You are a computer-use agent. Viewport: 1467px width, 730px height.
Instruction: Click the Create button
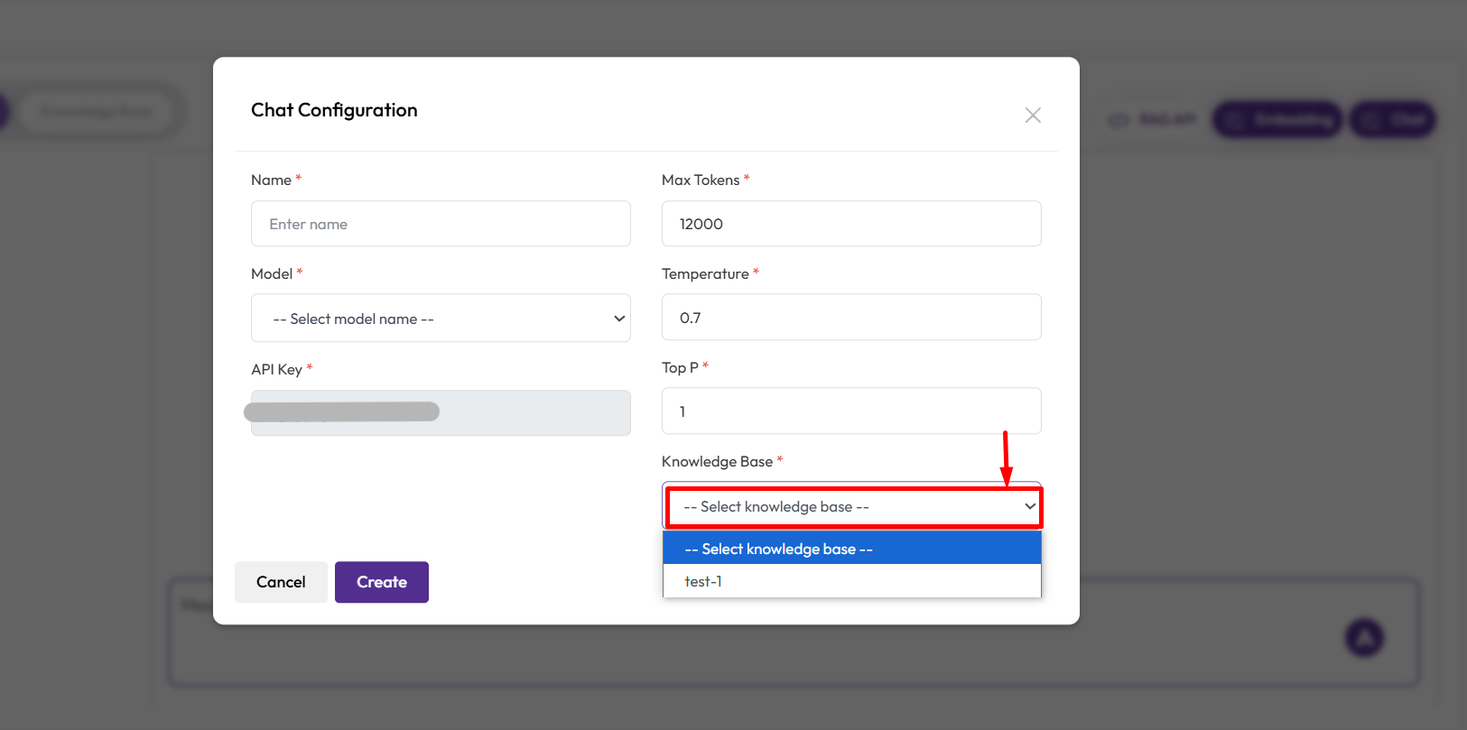pyautogui.click(x=381, y=582)
